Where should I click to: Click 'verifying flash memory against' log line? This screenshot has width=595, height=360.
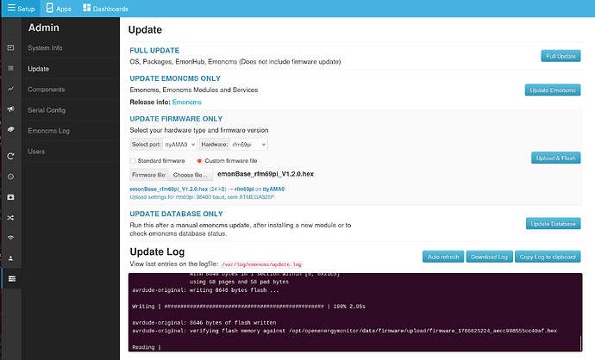pos(345,331)
